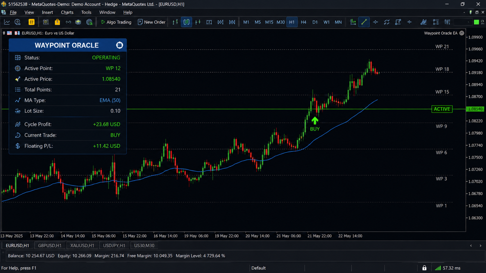Switch chart to candlesticks display

tap(186, 22)
